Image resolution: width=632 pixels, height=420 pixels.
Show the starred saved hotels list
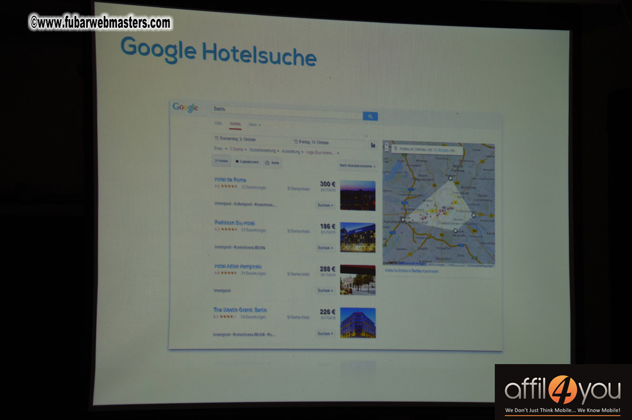click(247, 162)
